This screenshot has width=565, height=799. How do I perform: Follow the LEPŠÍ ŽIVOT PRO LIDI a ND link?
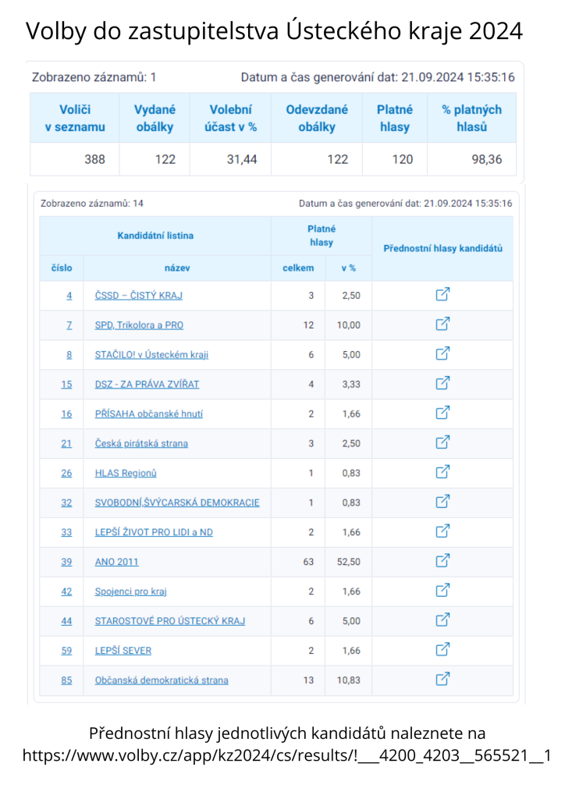point(154,532)
